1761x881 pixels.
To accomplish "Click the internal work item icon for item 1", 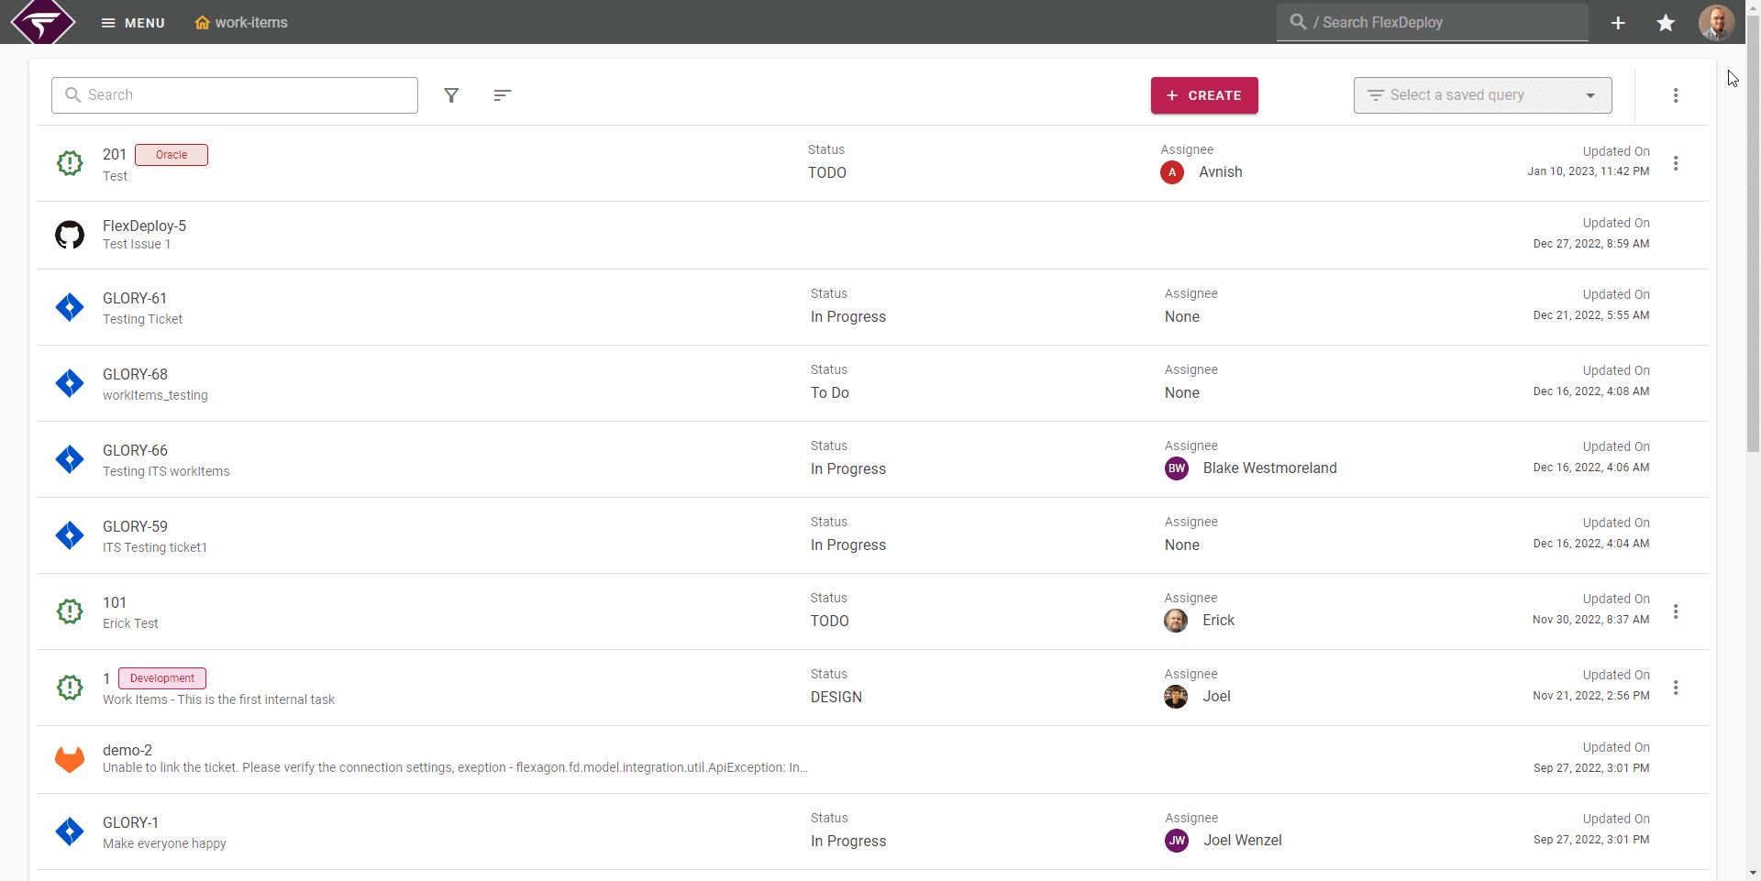I will pyautogui.click(x=70, y=688).
